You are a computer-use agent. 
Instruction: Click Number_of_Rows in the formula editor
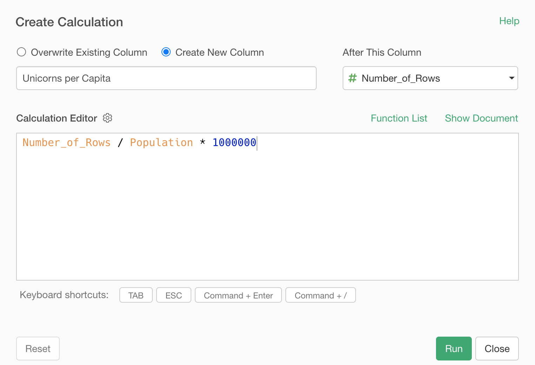pos(66,143)
